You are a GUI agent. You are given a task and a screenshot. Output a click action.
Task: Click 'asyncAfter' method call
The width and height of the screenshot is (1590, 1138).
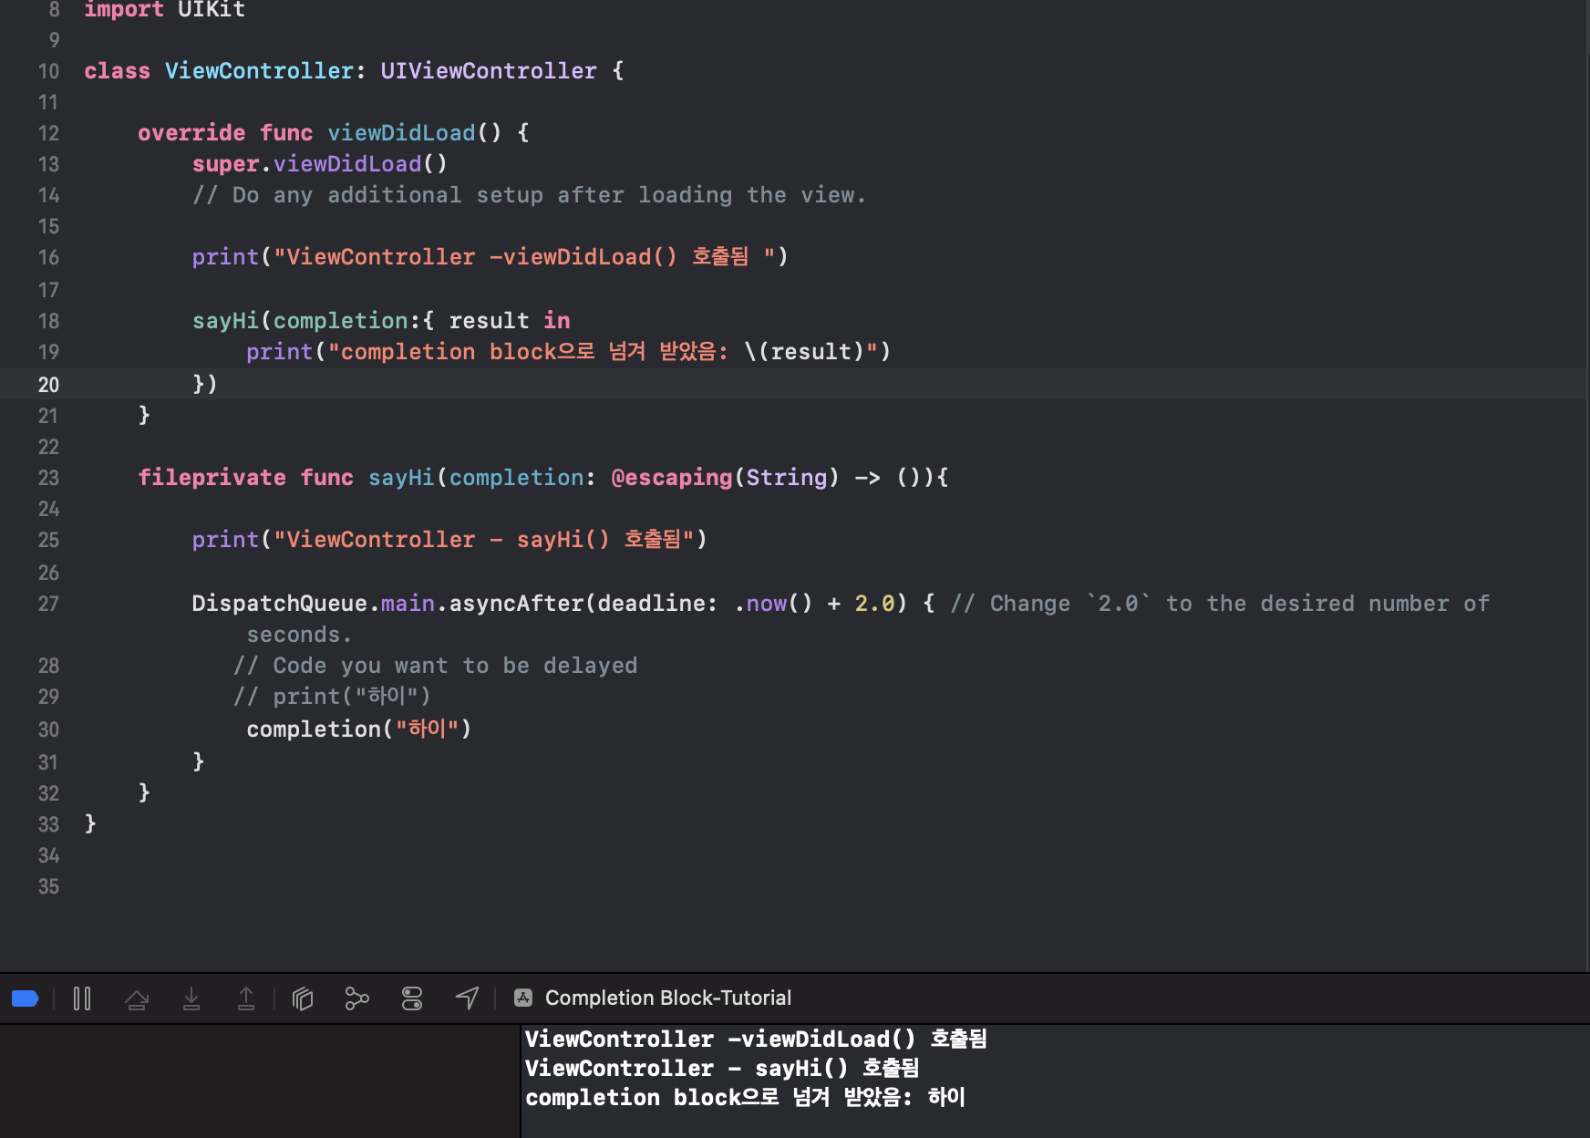[x=516, y=604]
